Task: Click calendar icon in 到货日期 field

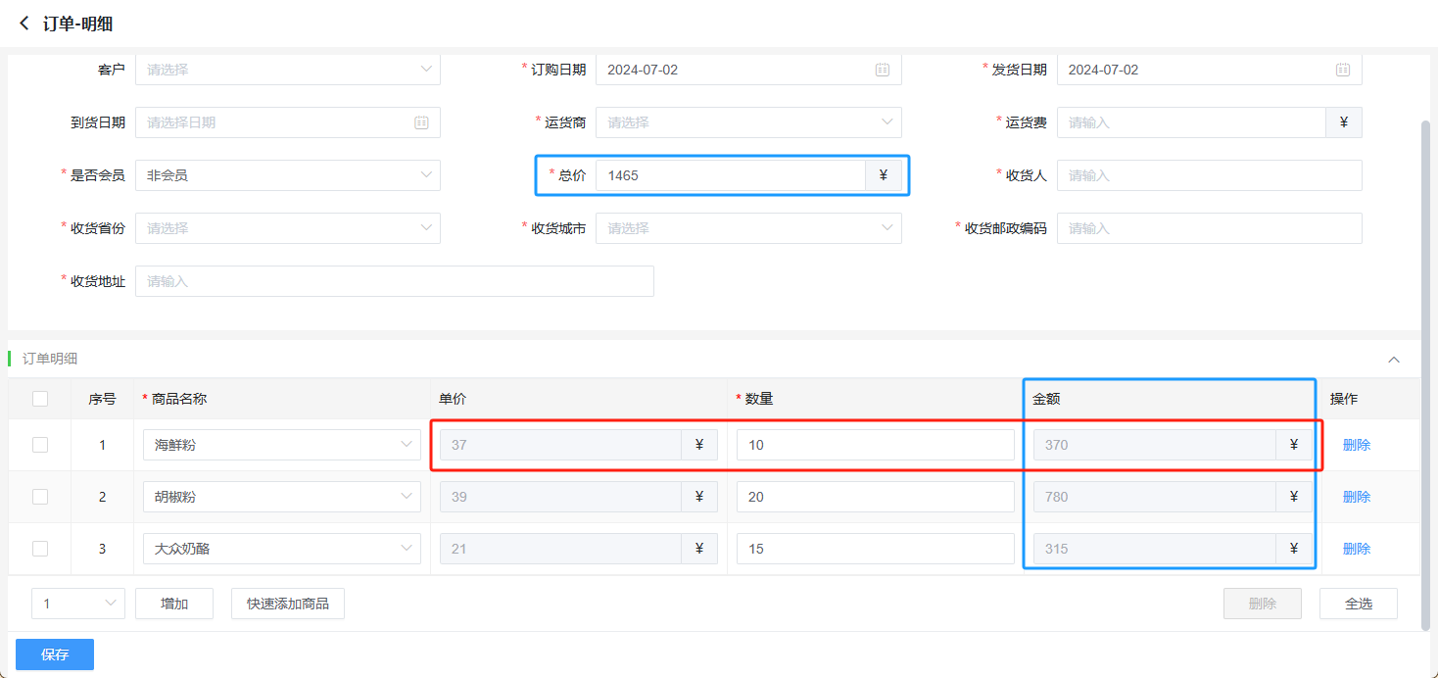Action: tap(421, 122)
